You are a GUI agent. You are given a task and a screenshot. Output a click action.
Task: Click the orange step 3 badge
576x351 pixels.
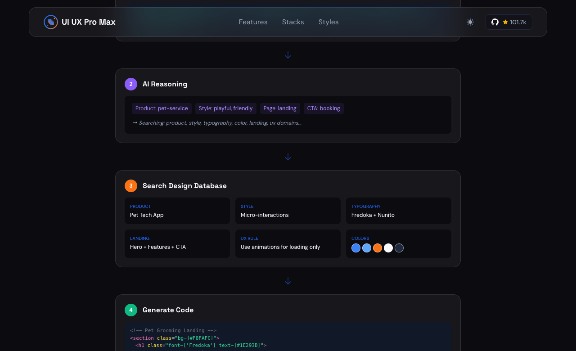[131, 186]
